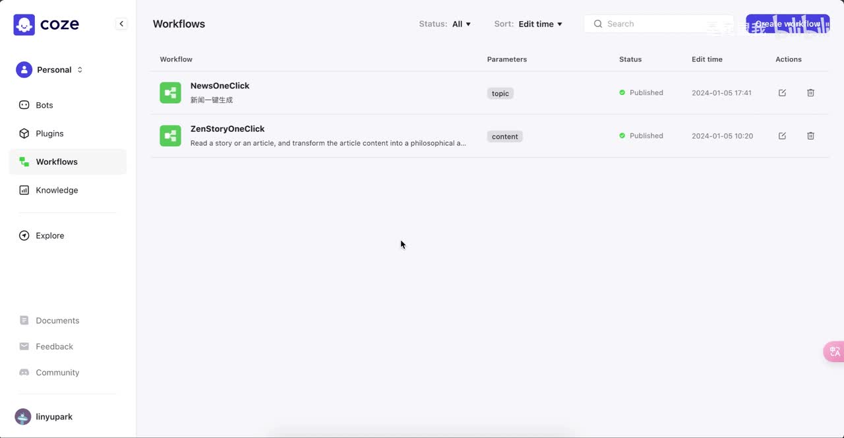Open the Documents link

click(x=57, y=321)
